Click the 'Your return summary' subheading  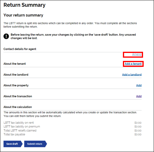23,15
